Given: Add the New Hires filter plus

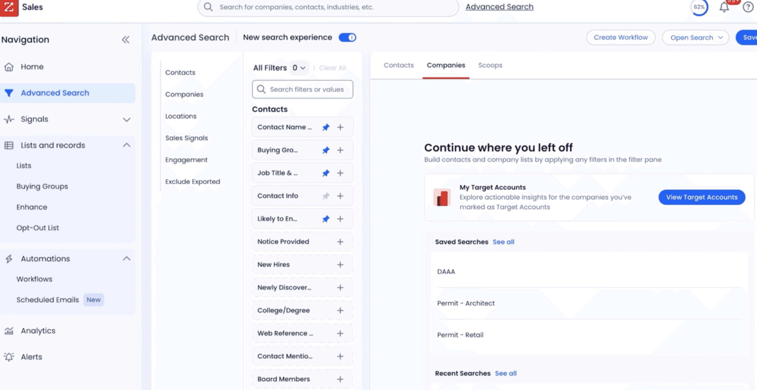Looking at the screenshot, I should click(x=340, y=265).
